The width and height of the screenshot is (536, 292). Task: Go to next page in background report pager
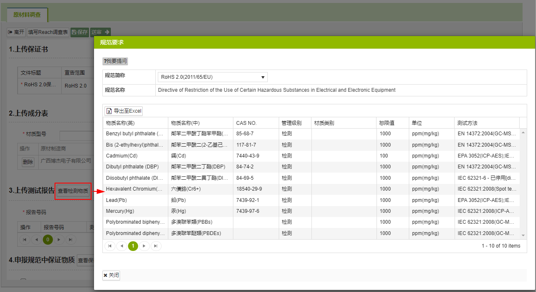[59, 240]
